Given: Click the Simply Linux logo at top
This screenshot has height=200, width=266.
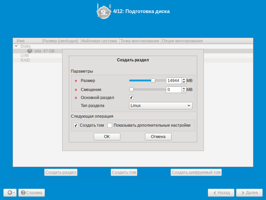Looking at the screenshot, I should (x=104, y=11).
